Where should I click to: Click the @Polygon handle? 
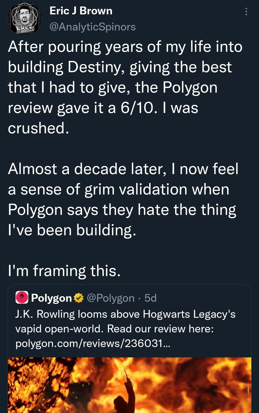click(111, 298)
